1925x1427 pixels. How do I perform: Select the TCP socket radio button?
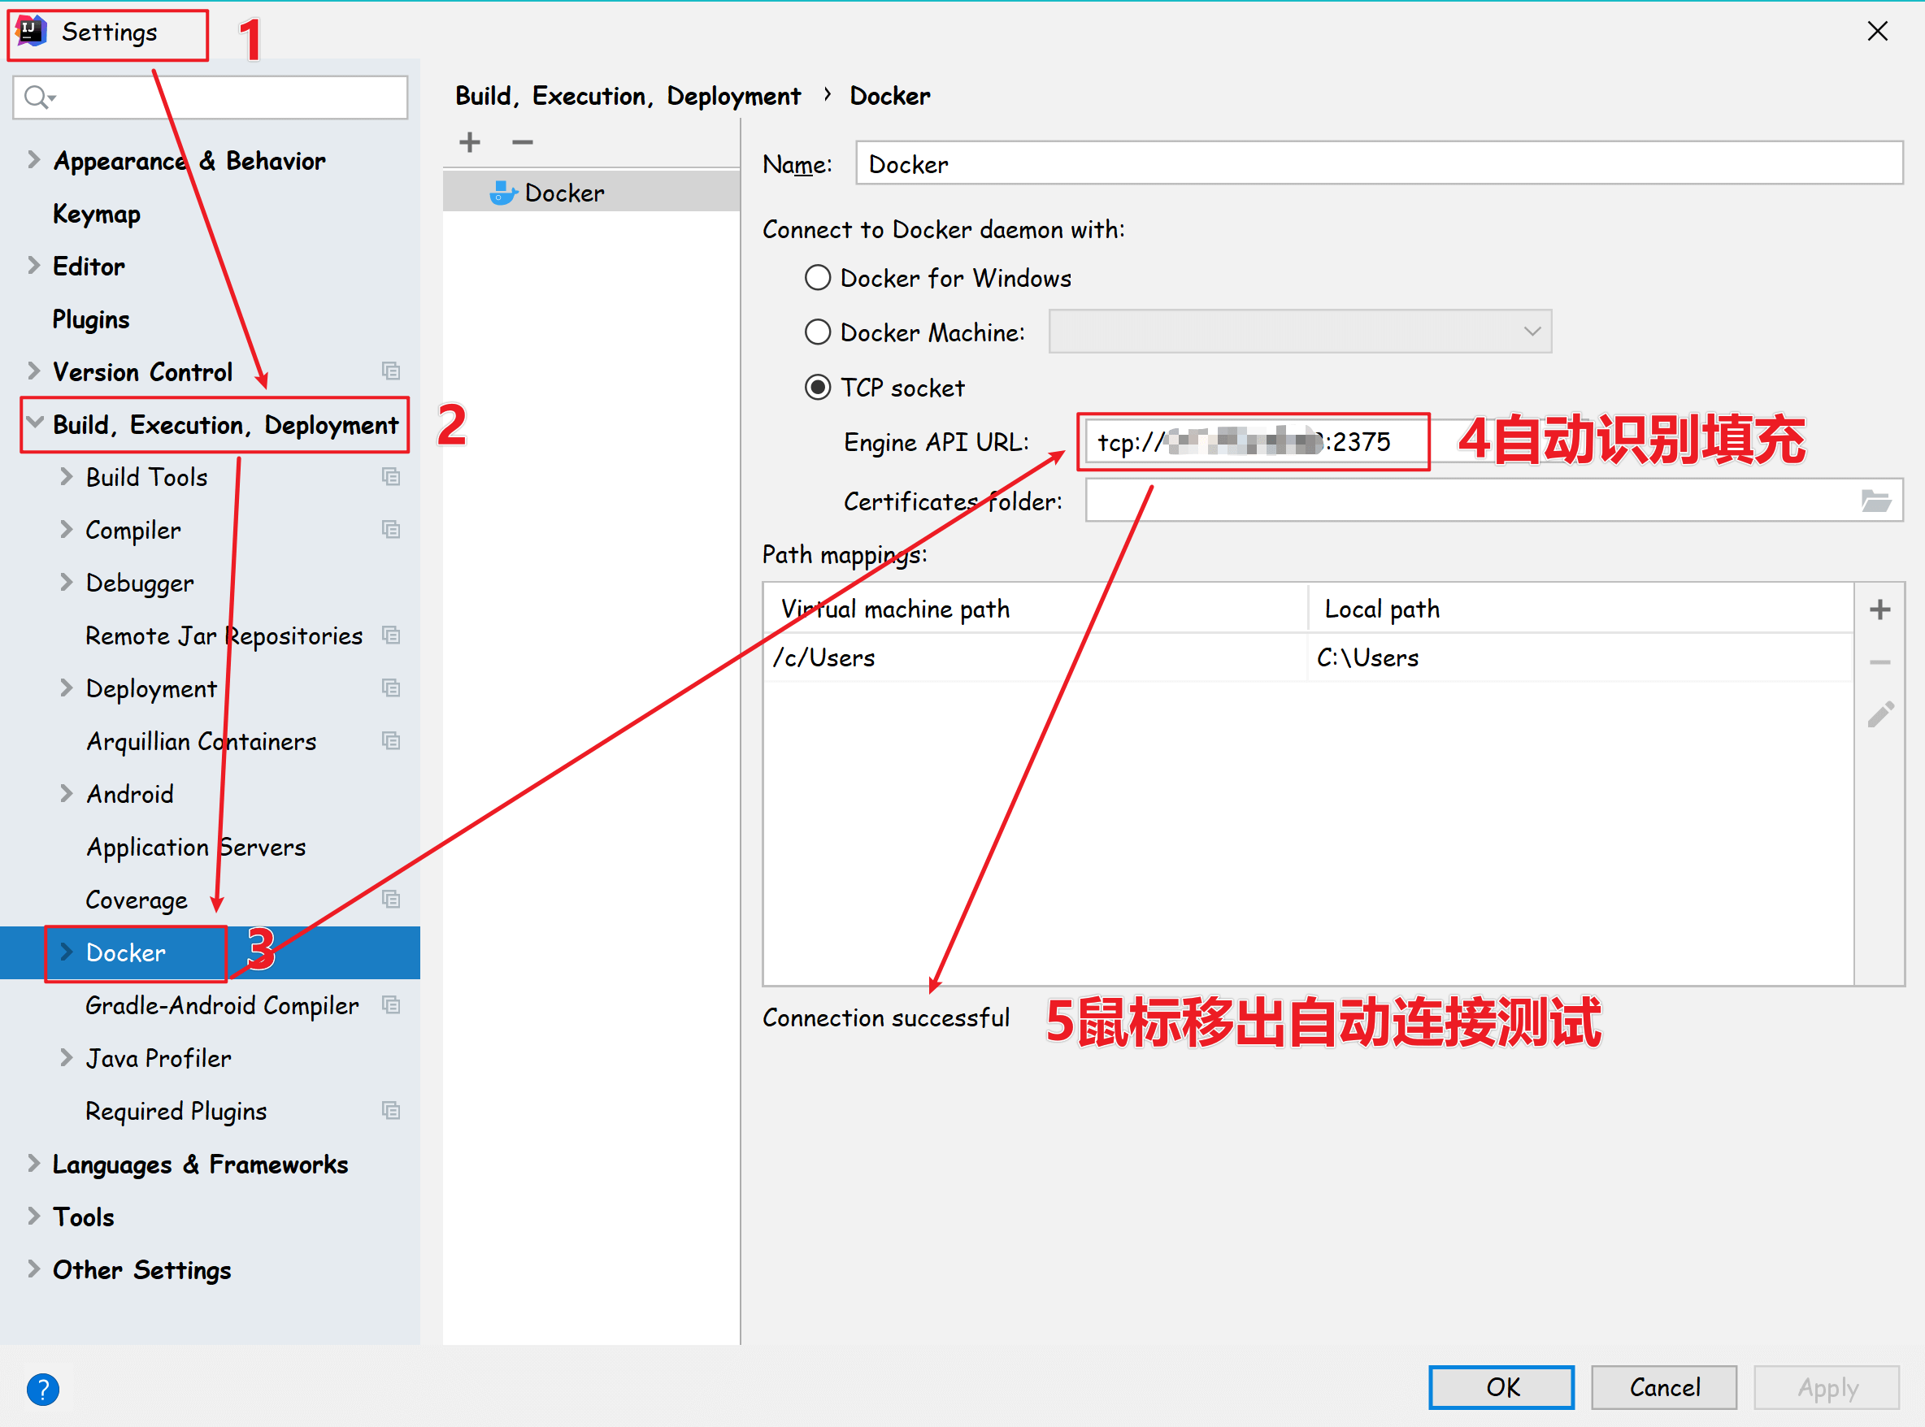[817, 388]
